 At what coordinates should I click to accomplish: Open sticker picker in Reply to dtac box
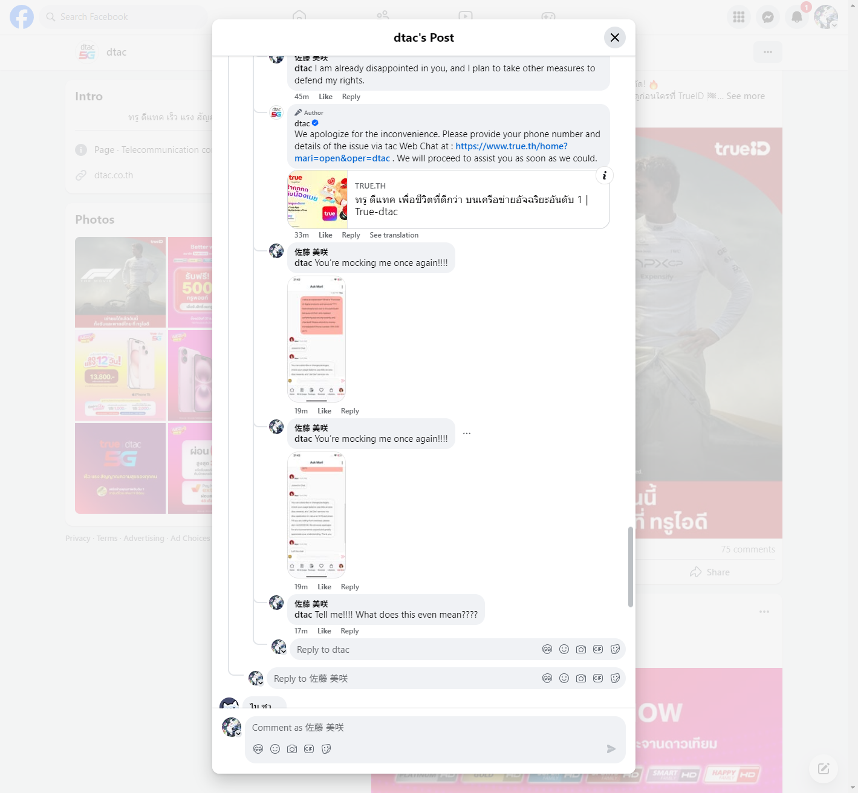tap(615, 649)
